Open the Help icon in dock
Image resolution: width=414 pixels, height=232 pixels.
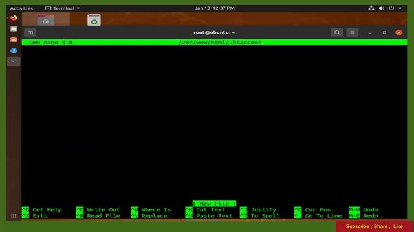14,50
